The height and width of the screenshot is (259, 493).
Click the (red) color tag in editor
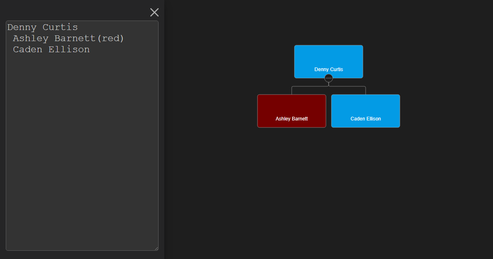pos(110,39)
